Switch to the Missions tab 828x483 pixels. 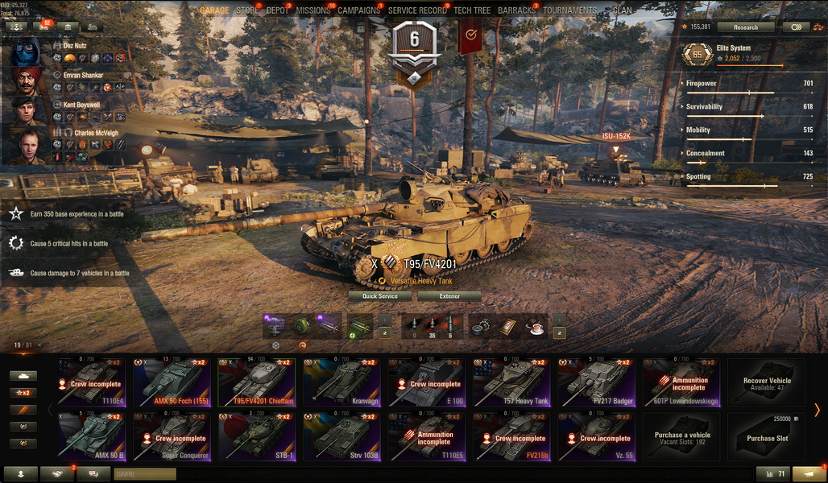313,10
